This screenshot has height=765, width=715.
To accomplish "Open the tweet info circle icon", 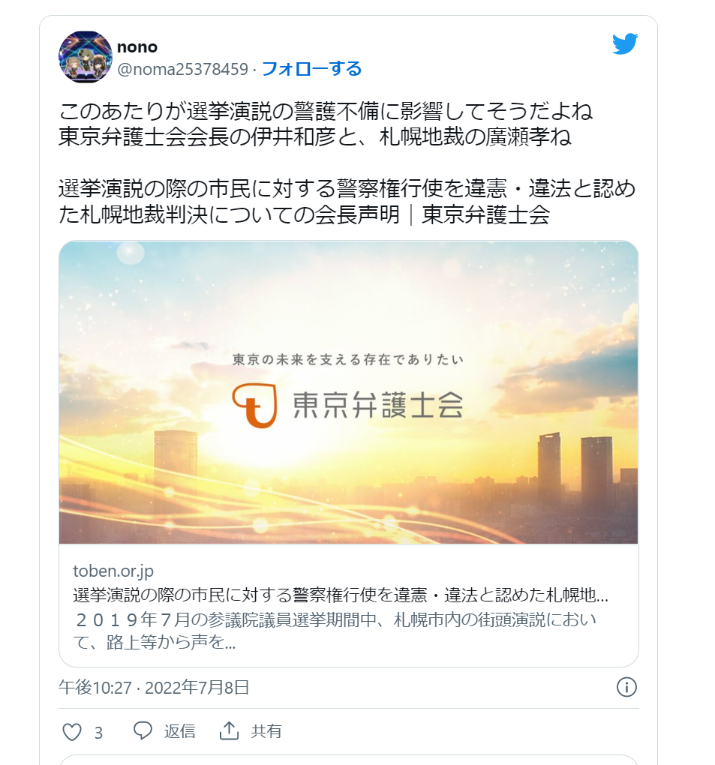I will [626, 688].
